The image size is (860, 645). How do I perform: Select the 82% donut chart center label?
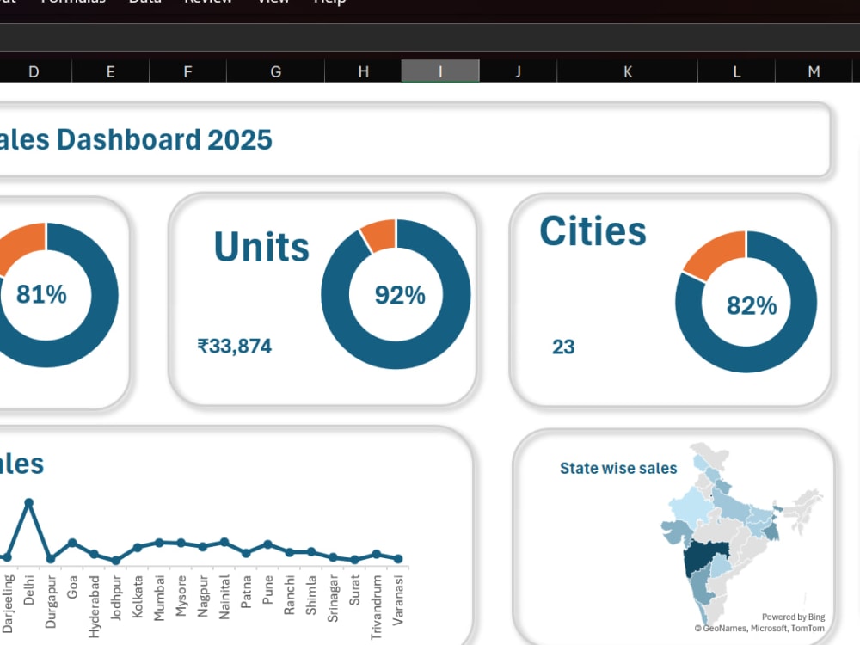pos(752,305)
